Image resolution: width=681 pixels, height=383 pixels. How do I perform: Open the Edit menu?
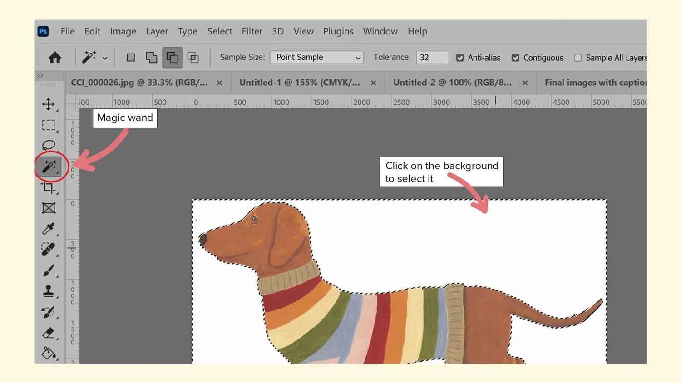[x=92, y=31]
